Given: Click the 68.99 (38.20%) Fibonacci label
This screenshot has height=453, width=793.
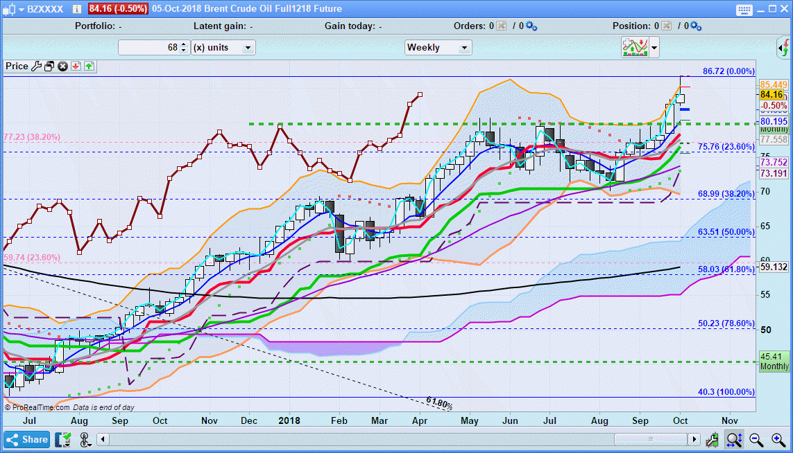Looking at the screenshot, I should pyautogui.click(x=726, y=194).
